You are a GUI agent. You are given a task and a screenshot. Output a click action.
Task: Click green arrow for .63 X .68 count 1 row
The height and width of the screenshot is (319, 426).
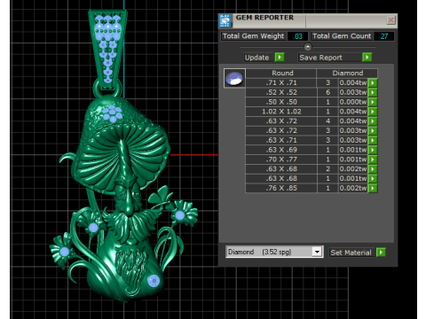(x=373, y=178)
